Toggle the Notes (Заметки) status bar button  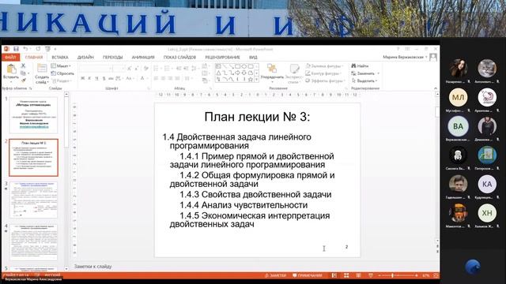click(276, 275)
